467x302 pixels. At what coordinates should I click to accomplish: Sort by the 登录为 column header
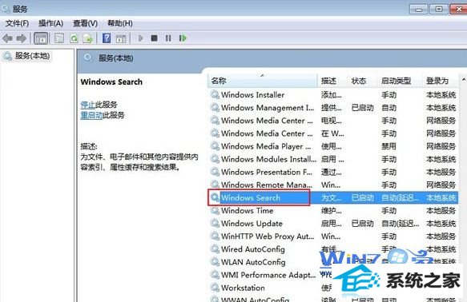(441, 81)
